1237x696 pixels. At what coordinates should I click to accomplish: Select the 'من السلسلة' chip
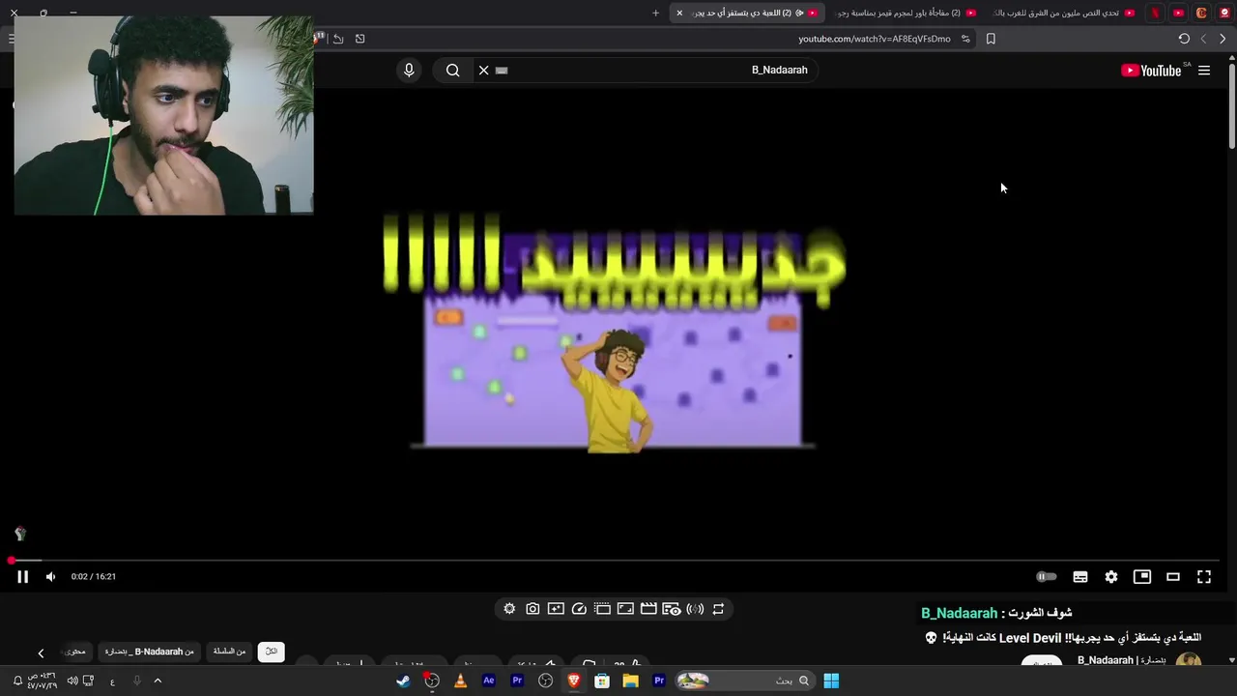click(x=229, y=652)
